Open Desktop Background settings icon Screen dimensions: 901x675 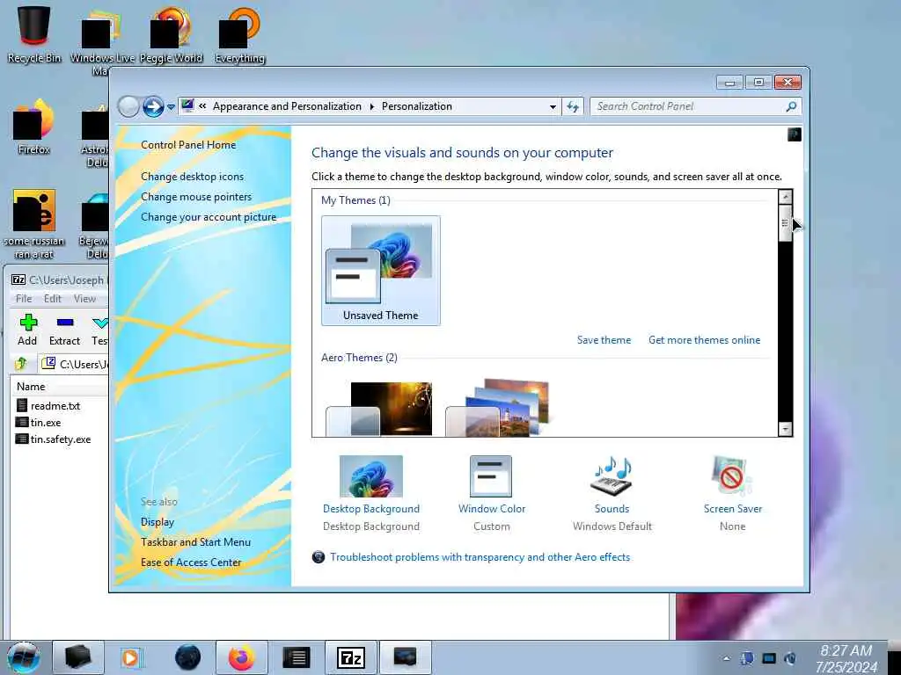371,476
